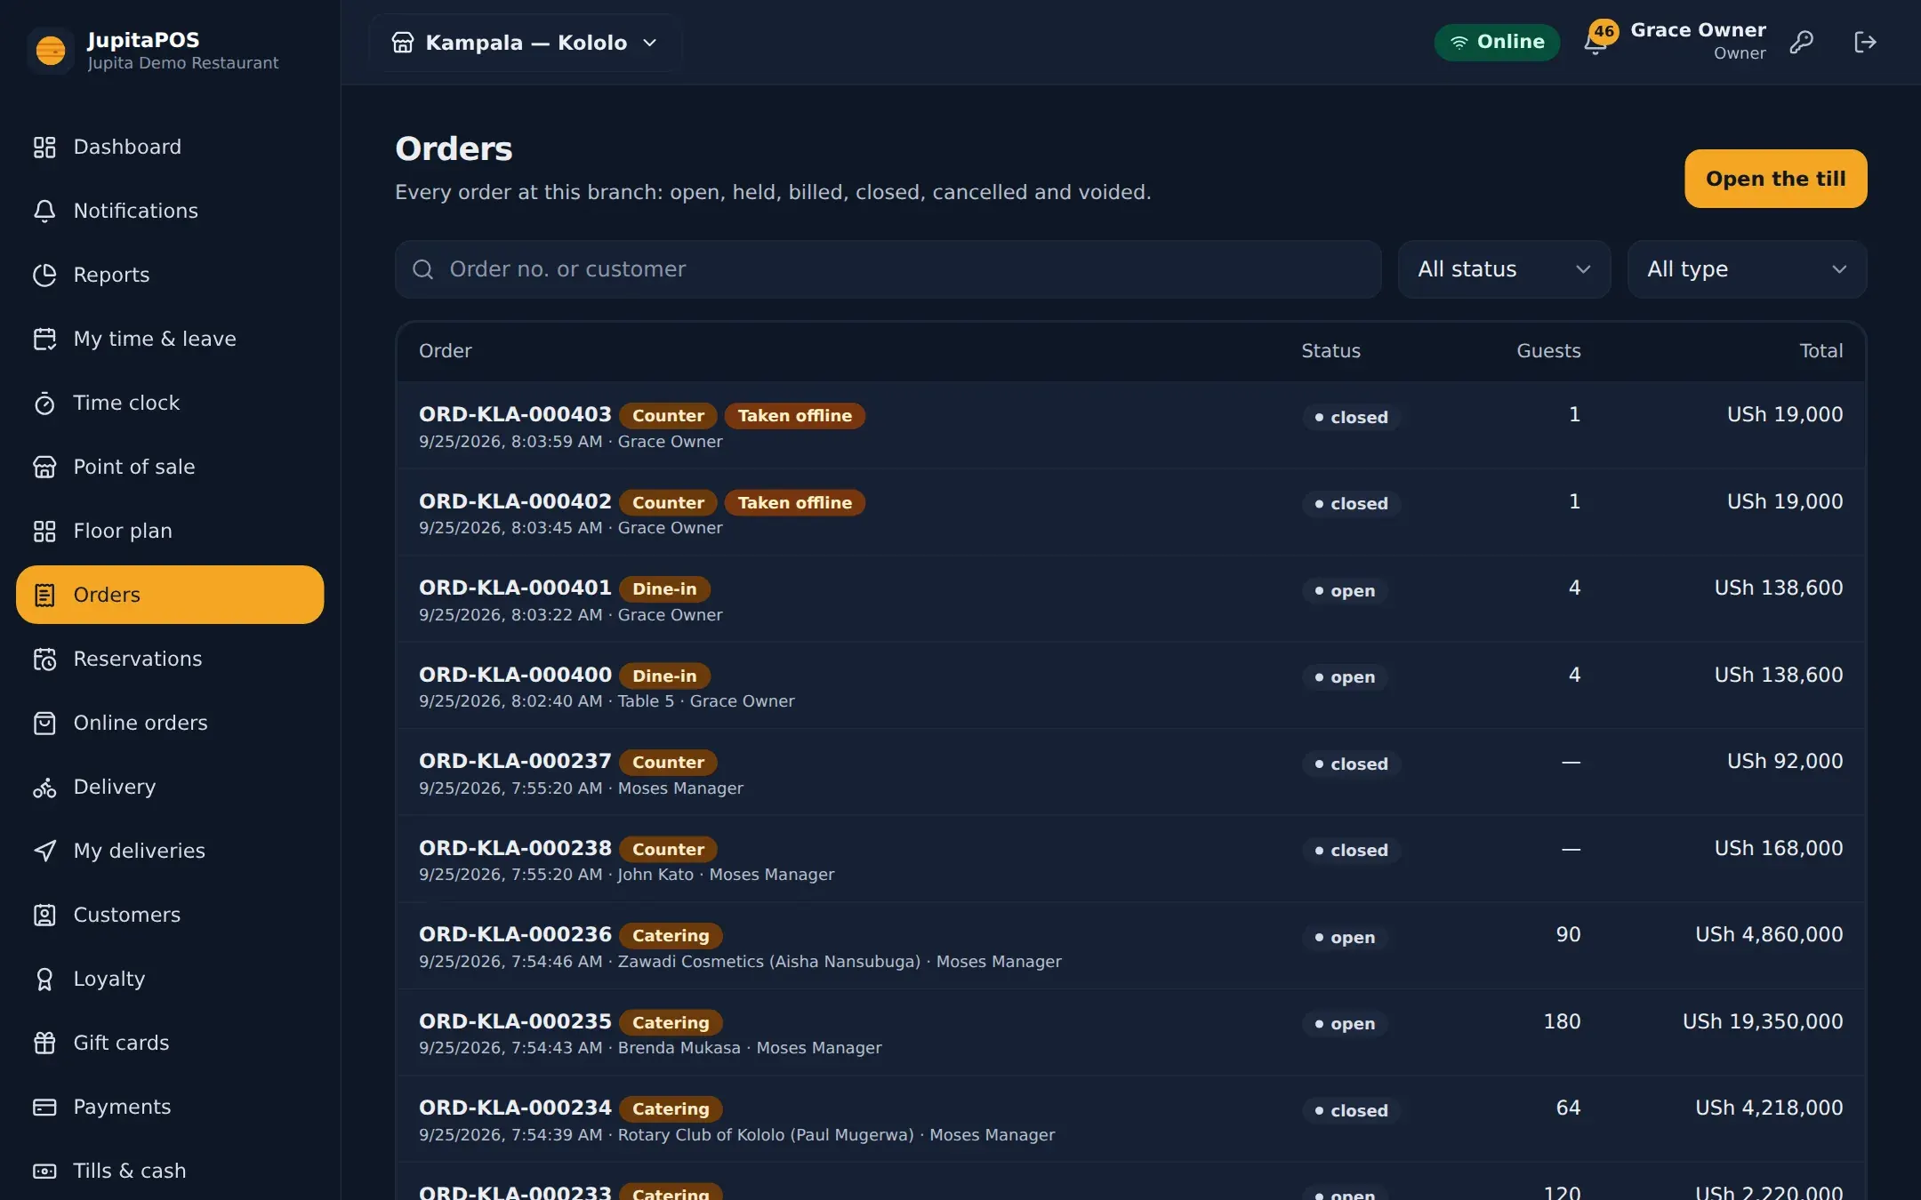Click Taken offline tag on ORD-KLA-000403
Viewport: 1921px width, 1200px height.
point(795,415)
